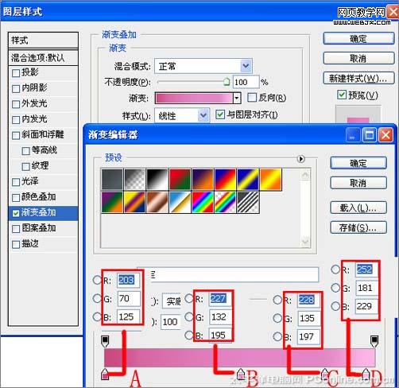The image size is (399, 388).
Task: Click the G field showing 132
Action: tap(220, 317)
